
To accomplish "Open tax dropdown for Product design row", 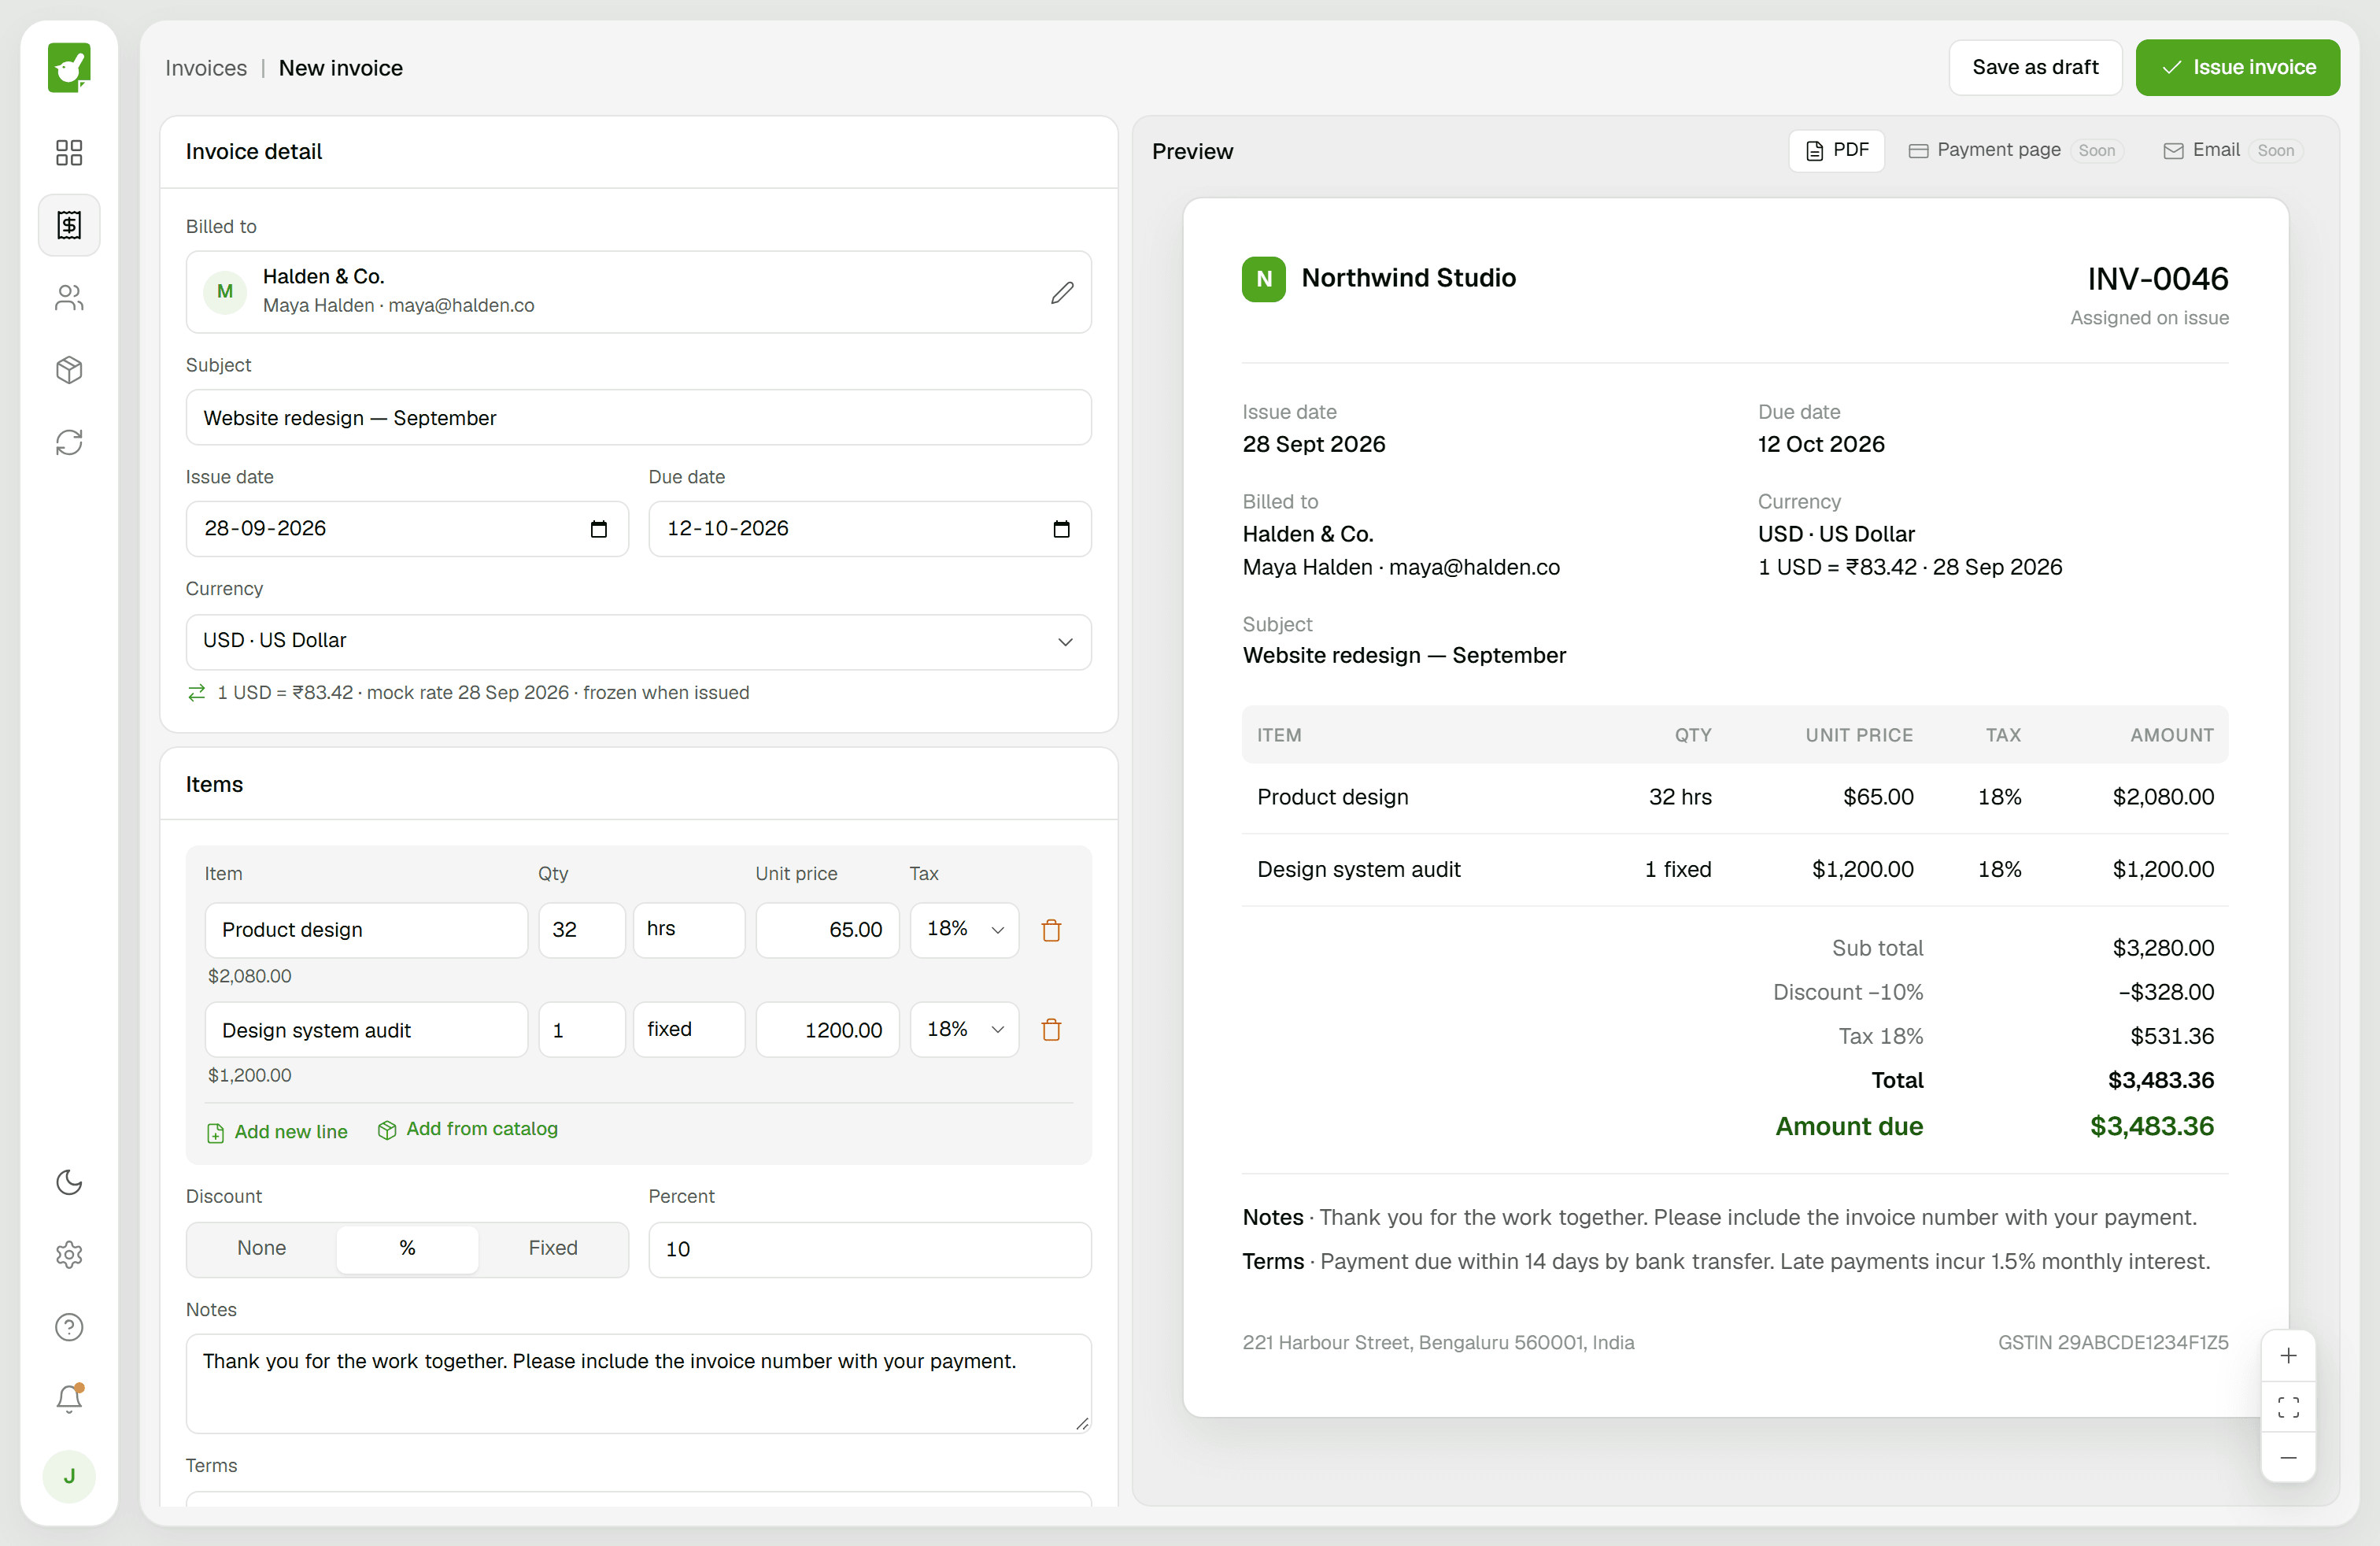I will click(964, 929).
